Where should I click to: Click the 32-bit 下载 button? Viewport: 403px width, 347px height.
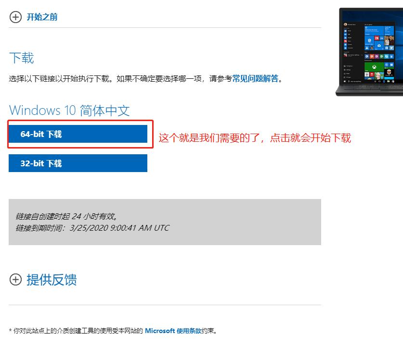click(x=77, y=163)
